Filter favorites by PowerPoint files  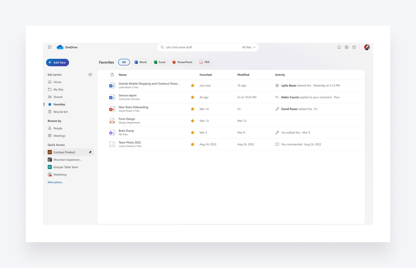(x=182, y=62)
